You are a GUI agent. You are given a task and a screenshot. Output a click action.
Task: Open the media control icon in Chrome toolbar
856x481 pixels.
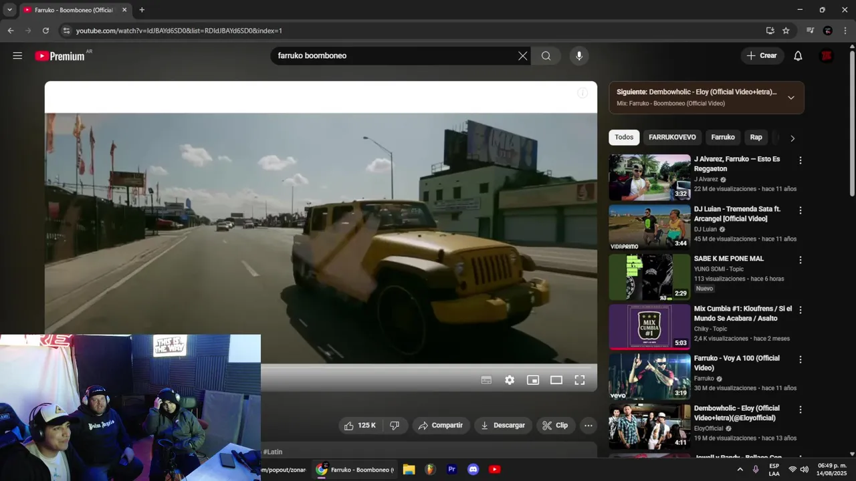coord(810,31)
